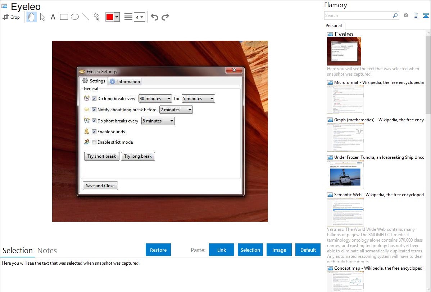Click the Try long break button
431x292 pixels.
(x=138, y=156)
